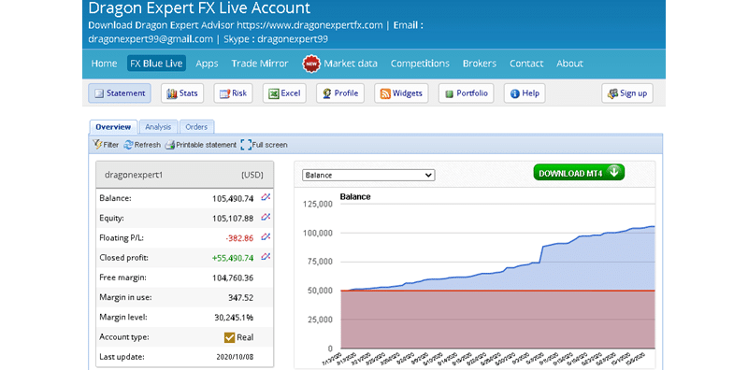Open the Widgets RSS button
Viewport: 748px width, 370px height.
point(401,93)
